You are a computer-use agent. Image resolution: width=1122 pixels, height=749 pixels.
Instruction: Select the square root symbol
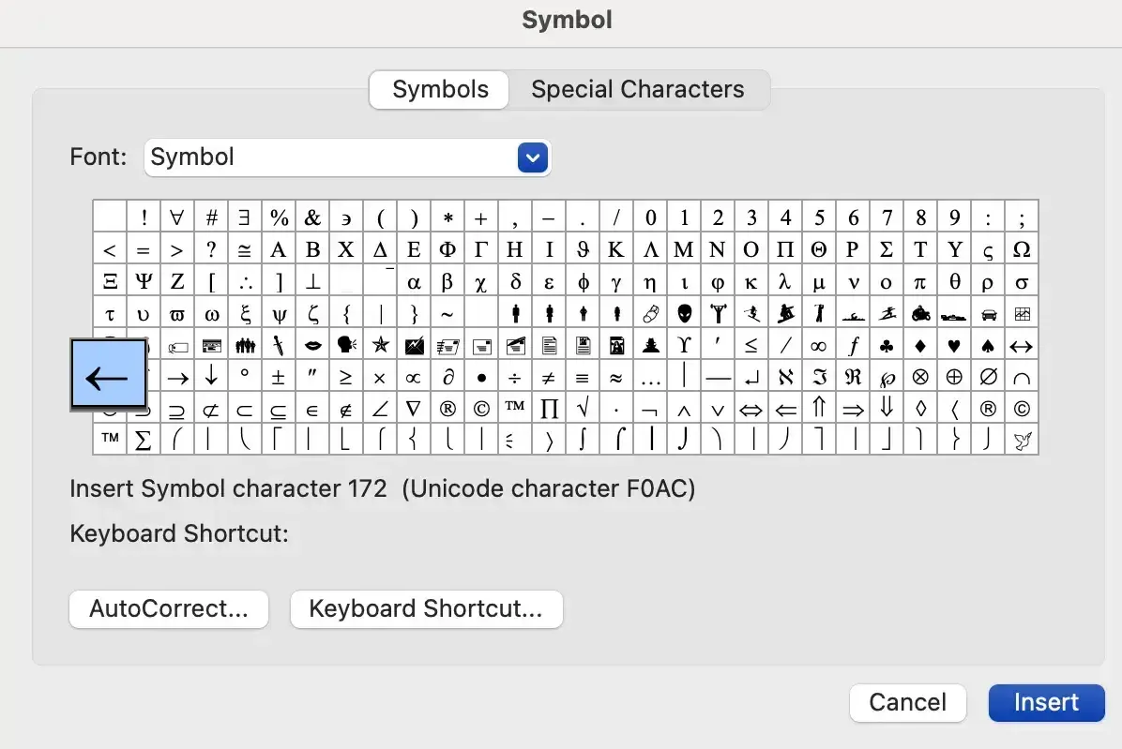(583, 408)
